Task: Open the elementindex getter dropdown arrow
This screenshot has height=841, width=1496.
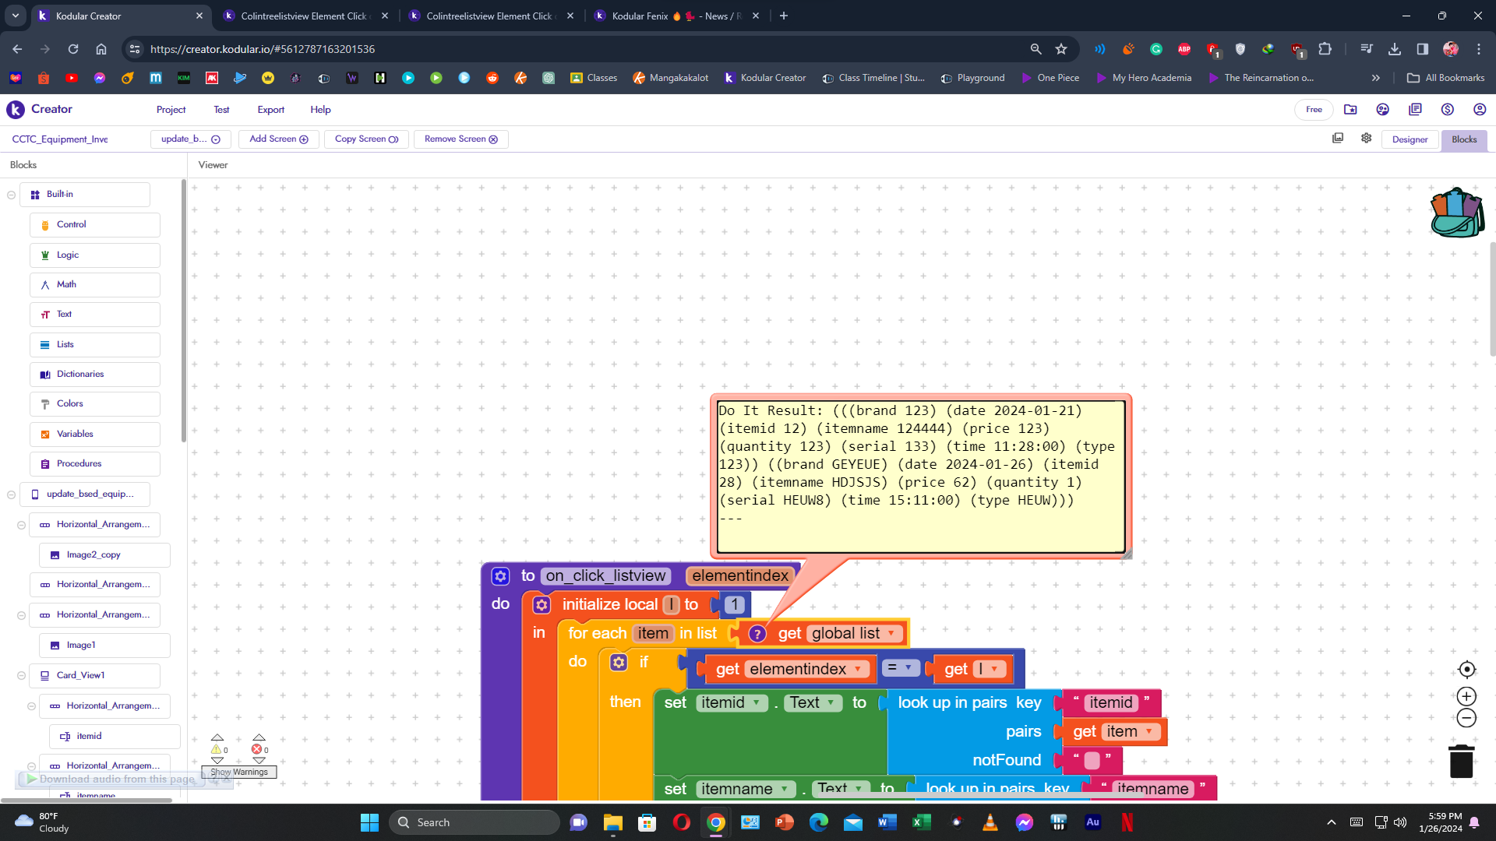Action: tap(858, 669)
